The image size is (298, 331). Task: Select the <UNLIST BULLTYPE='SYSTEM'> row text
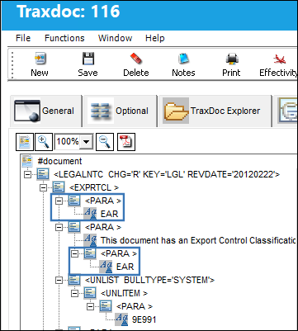tap(149, 280)
